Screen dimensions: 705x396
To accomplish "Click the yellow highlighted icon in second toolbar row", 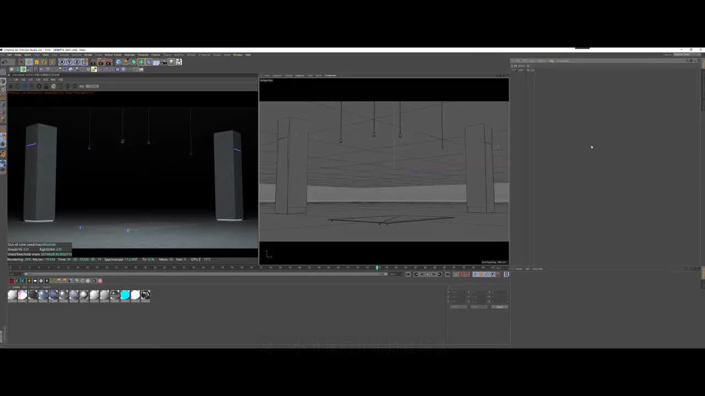I will point(94,69).
